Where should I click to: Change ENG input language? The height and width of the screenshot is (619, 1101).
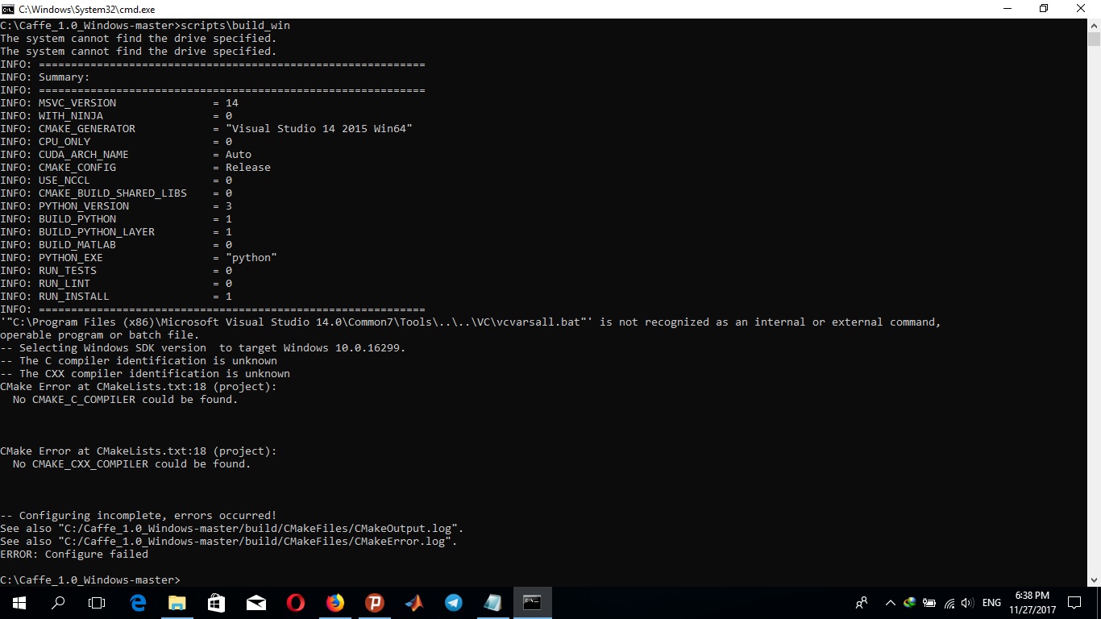(992, 603)
